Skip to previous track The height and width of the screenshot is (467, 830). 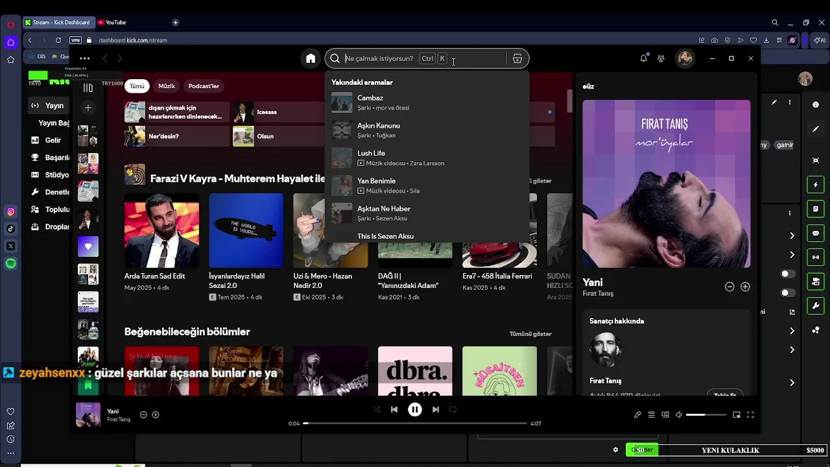[x=394, y=409]
